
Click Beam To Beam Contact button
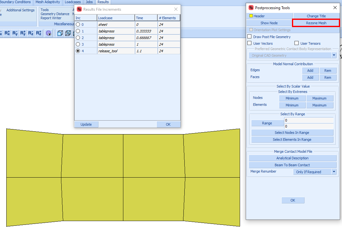click(293, 165)
